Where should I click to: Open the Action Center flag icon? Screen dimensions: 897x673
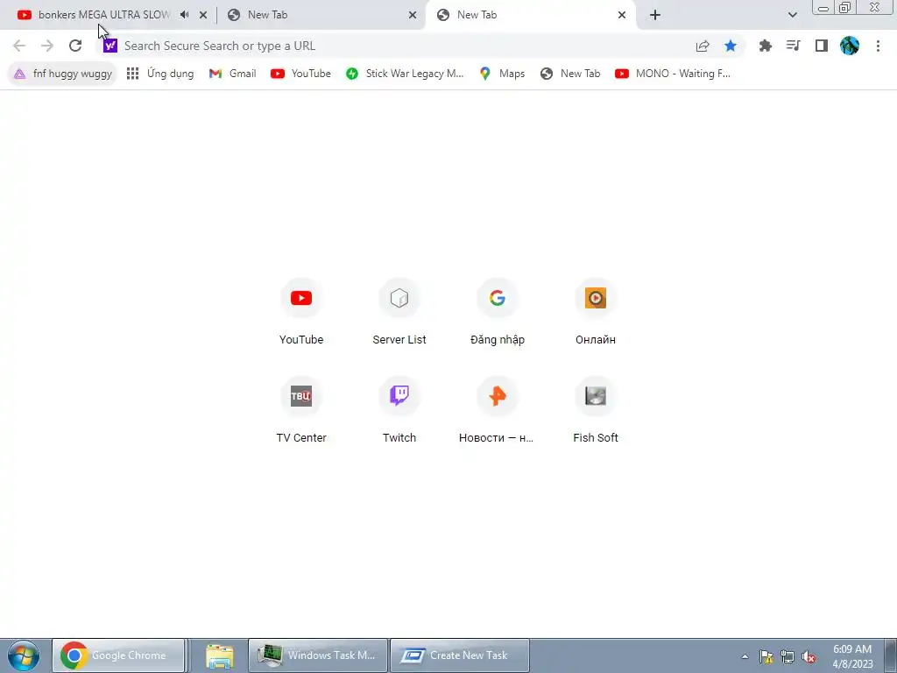click(x=766, y=656)
